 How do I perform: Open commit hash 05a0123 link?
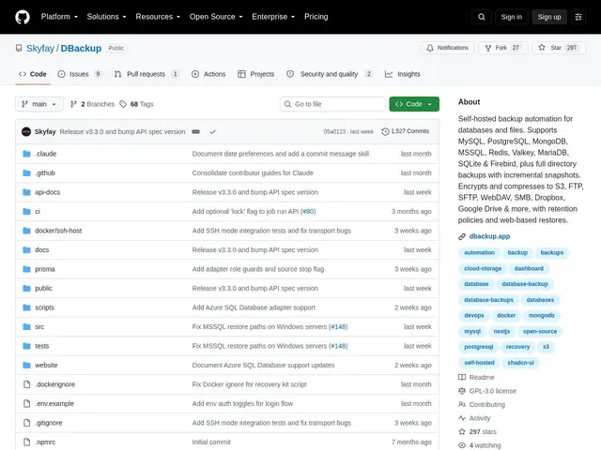tap(334, 131)
